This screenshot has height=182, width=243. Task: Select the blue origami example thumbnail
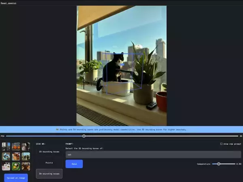coord(6,156)
